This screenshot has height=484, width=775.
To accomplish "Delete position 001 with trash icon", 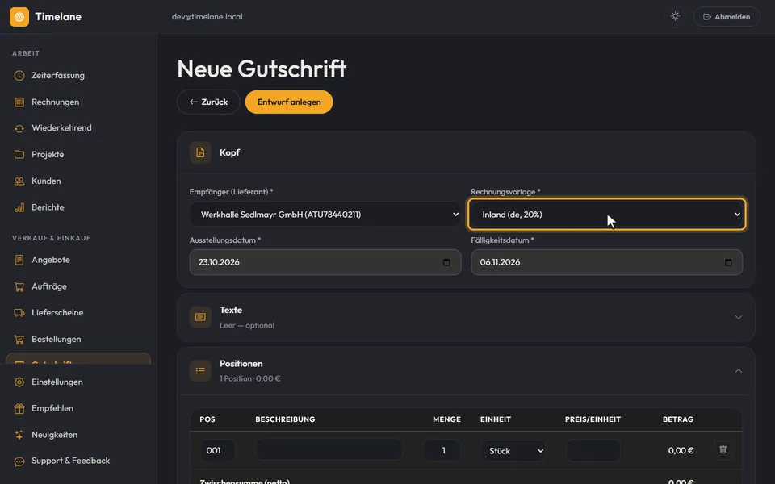I will [723, 449].
